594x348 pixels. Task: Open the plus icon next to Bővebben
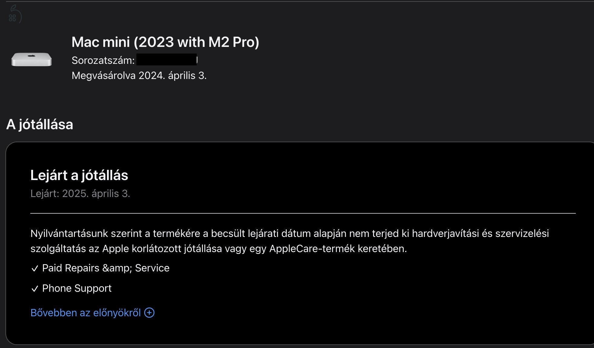coord(149,313)
